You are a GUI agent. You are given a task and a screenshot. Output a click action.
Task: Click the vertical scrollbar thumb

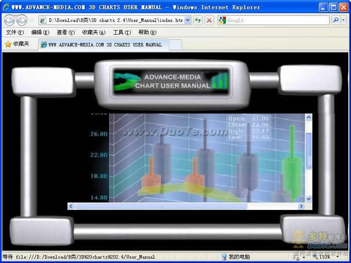[x=309, y=151]
